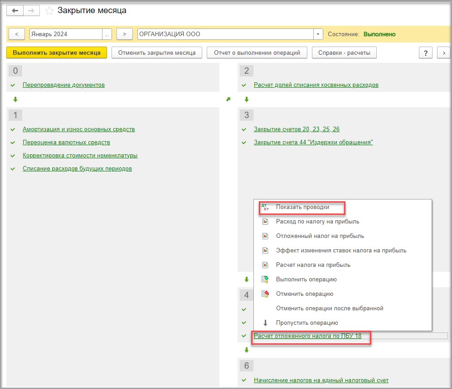The image size is (452, 389).
Task: Go to previous month with '<' button
Action: 17,34
